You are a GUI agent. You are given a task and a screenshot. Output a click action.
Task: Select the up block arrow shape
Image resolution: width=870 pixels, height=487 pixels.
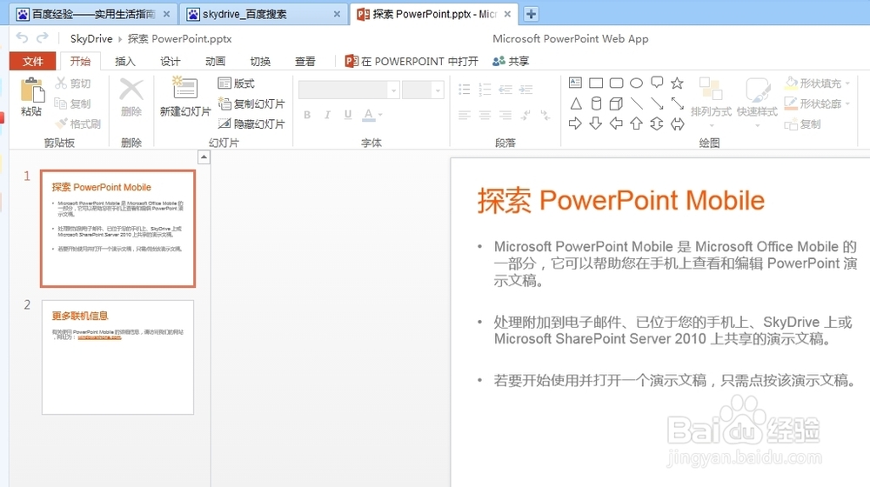(637, 123)
